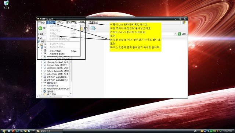Click the SELFIC (L:) title bar folder icon
Viewport: 235px width, 133px height.
click(38, 19)
